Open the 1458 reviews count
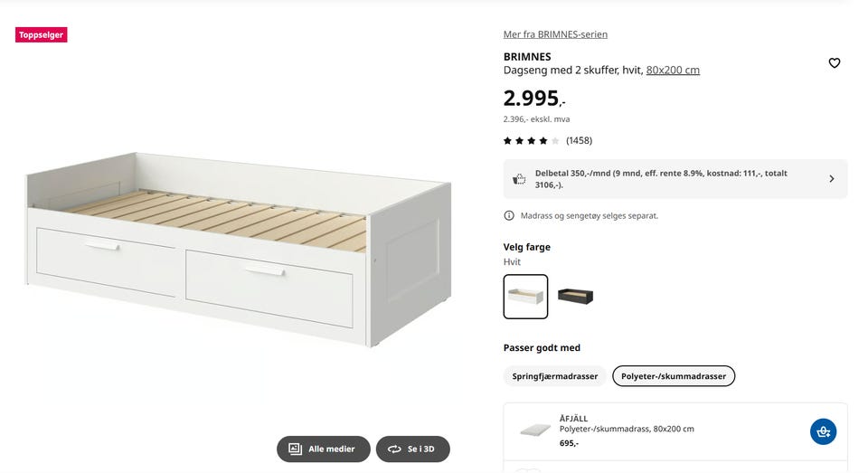 (x=579, y=141)
